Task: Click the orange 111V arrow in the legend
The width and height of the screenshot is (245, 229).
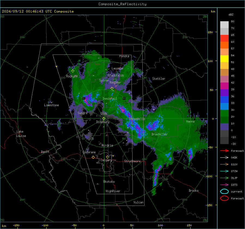Action: 224,164
